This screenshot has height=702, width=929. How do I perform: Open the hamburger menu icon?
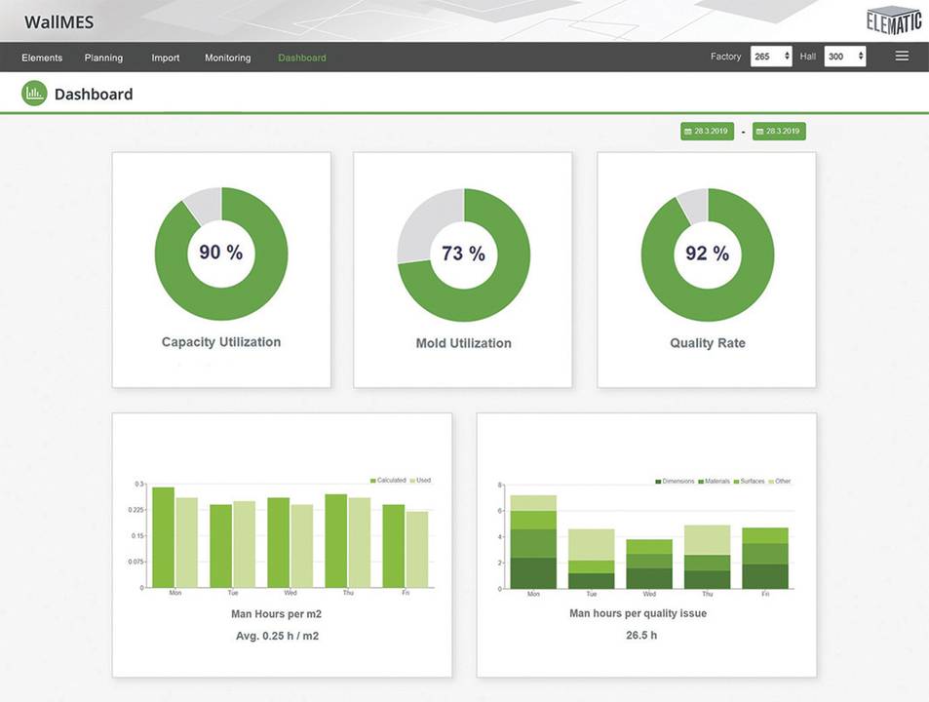click(x=902, y=57)
